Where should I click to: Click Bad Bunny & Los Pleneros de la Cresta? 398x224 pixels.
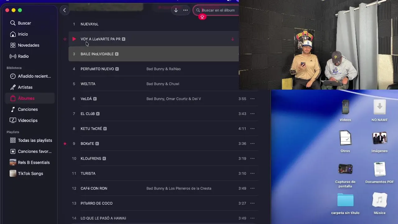pyautogui.click(x=179, y=188)
